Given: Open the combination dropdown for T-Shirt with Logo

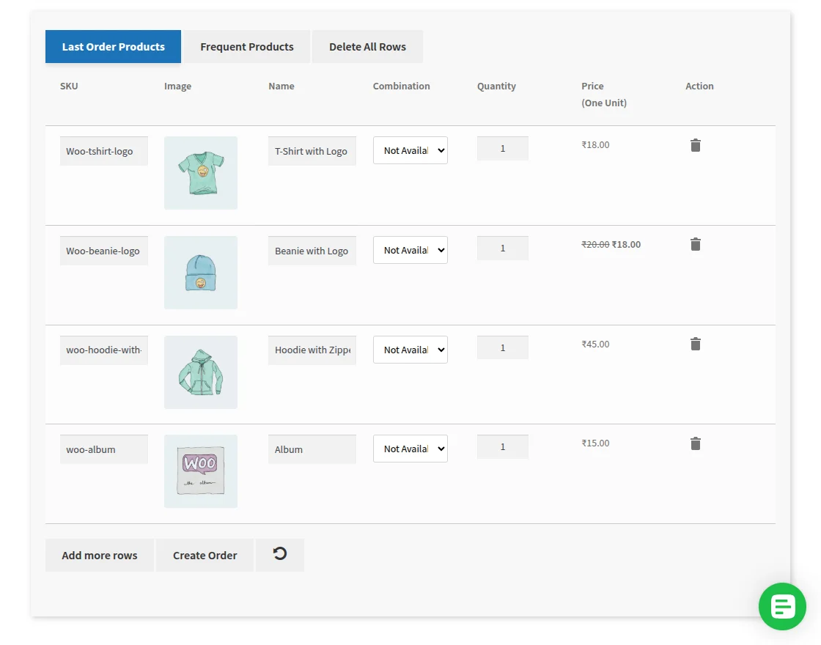Looking at the screenshot, I should (410, 150).
